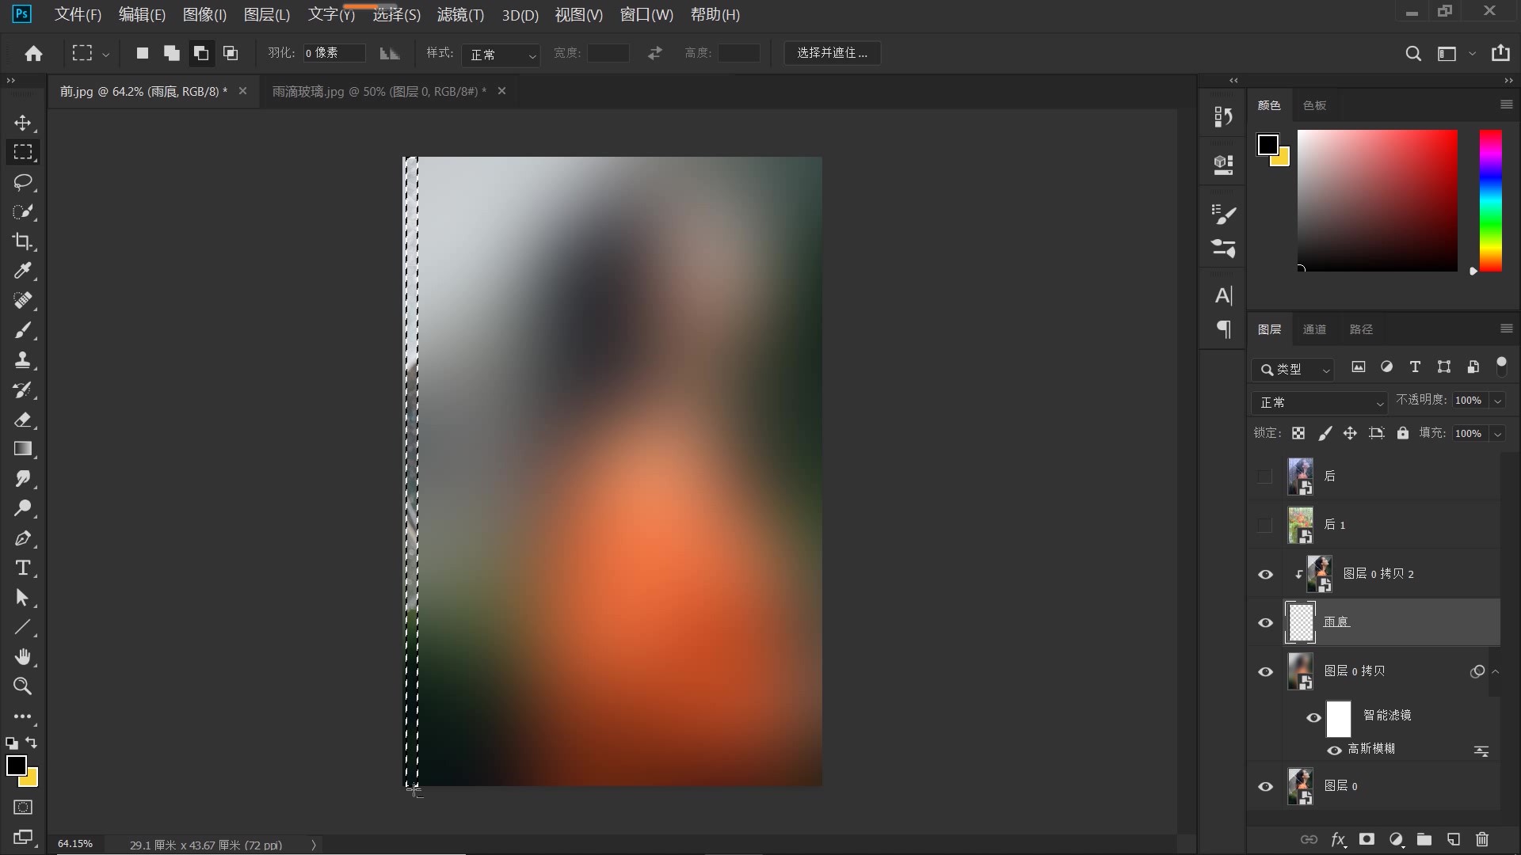This screenshot has height=855, width=1521.
Task: Select the Horizontal Type tool
Action: pyautogui.click(x=23, y=568)
